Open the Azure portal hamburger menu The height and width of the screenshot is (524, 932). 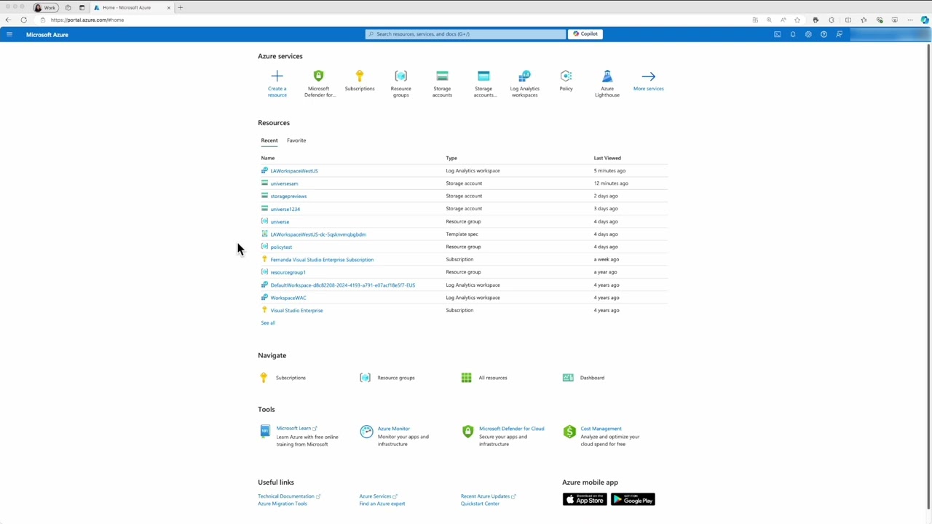[9, 34]
